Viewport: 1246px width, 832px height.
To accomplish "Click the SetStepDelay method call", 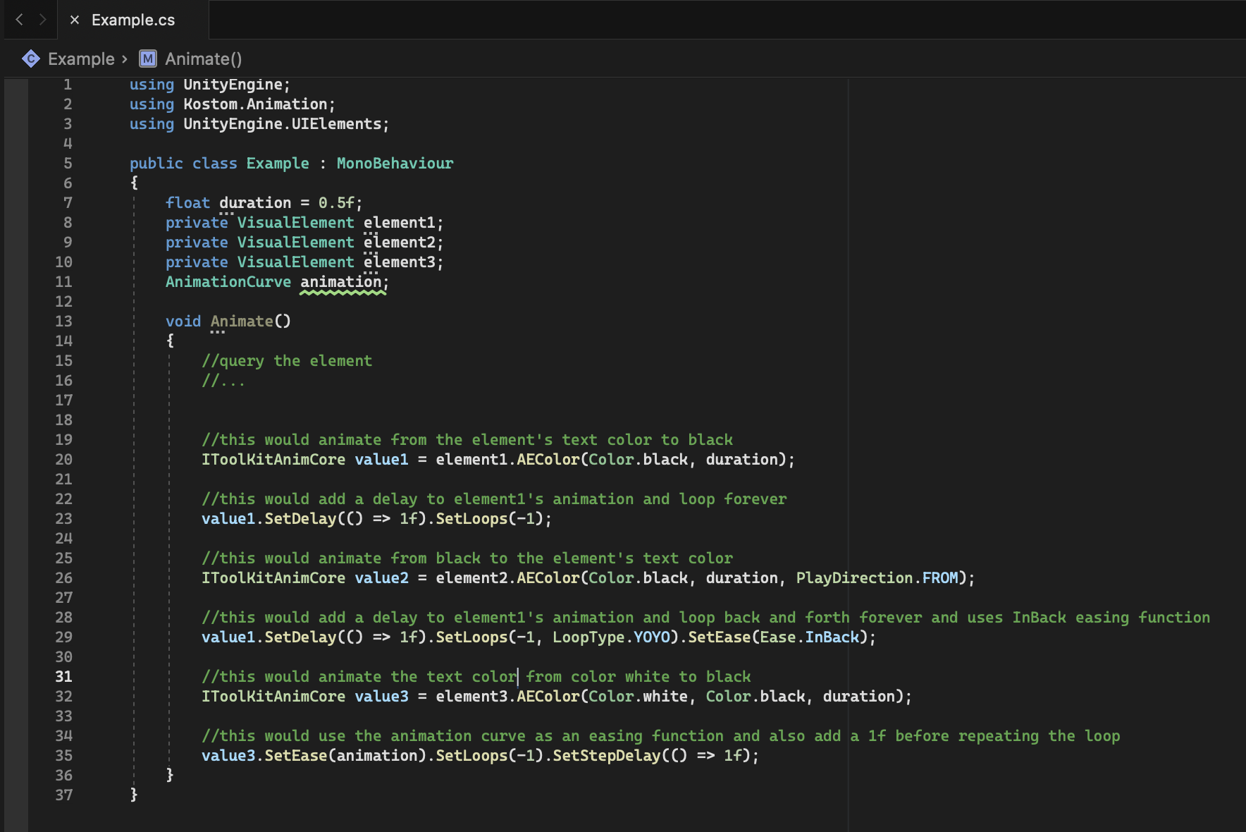I will (606, 755).
